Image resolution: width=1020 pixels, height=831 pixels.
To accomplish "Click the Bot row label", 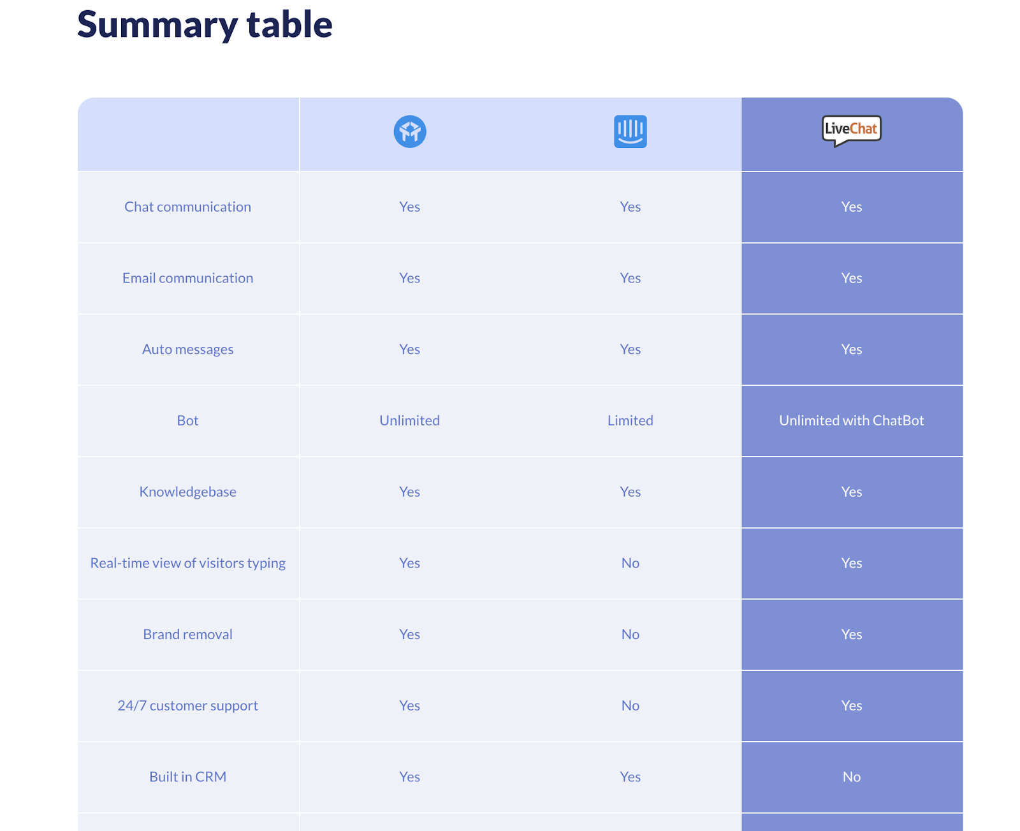I will click(x=187, y=421).
